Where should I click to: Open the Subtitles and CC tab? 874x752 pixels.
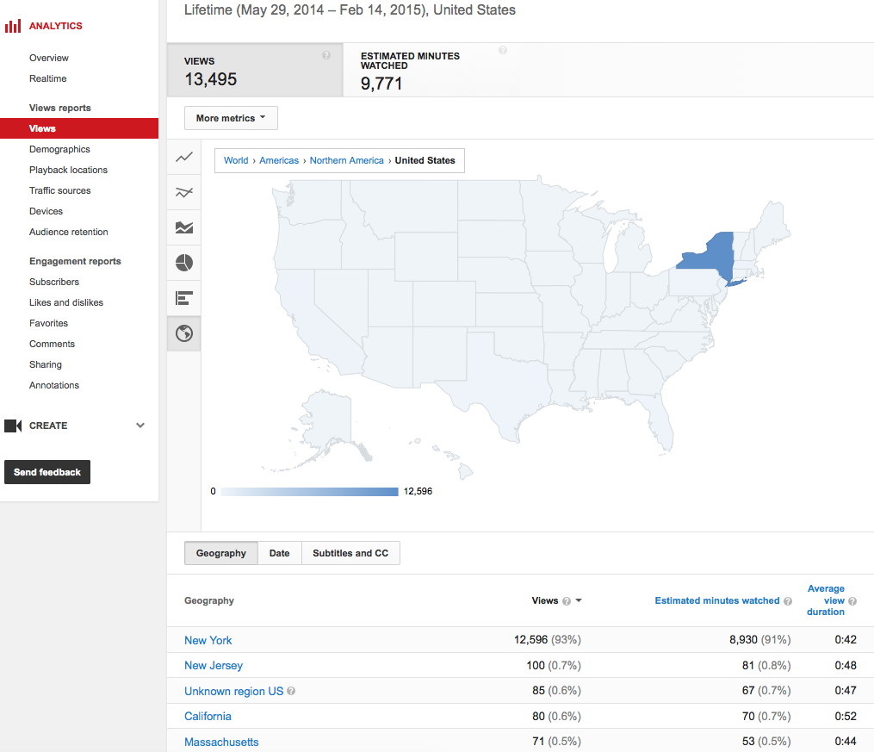pyautogui.click(x=350, y=553)
